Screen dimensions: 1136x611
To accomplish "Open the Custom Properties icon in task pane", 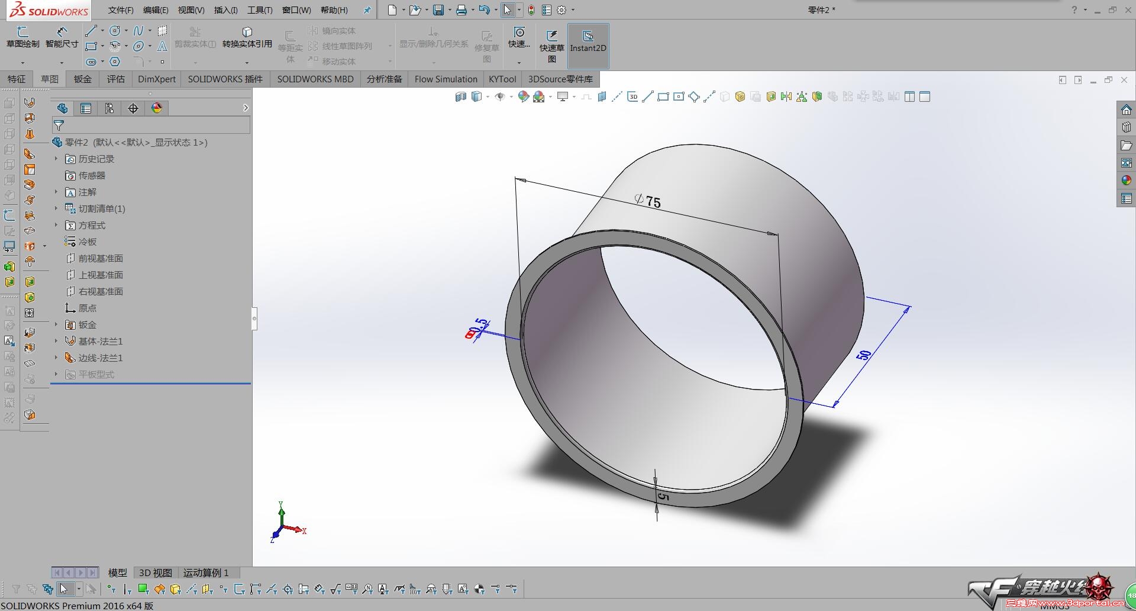I will coord(1126,198).
